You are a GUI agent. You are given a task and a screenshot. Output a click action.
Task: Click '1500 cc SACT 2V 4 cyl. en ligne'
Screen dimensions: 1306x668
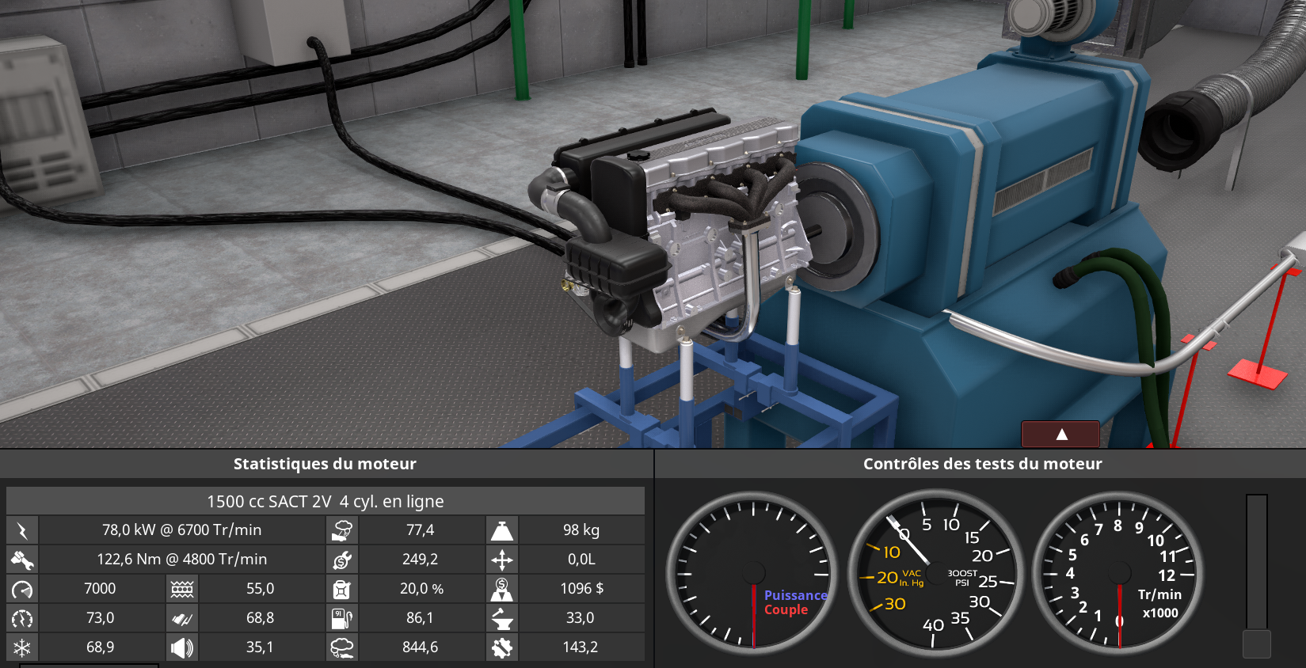point(326,501)
